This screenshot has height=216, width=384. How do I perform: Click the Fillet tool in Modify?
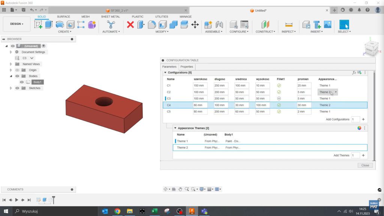152,25
